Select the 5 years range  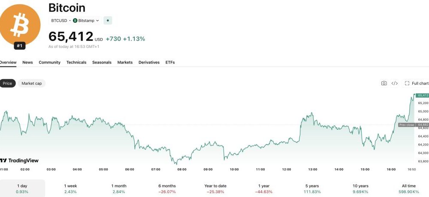(x=312, y=188)
